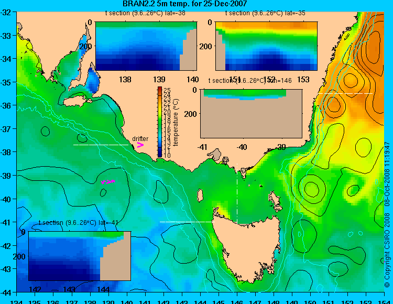Click the 138 tick under the lat=-38 inset
This screenshot has height=304, width=393.
[125, 80]
